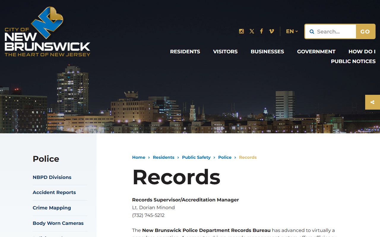Image resolution: width=380 pixels, height=237 pixels.
Task: Open the Public Notices menu item
Action: (x=353, y=61)
